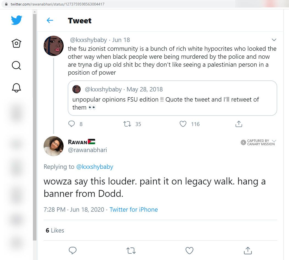View the 6 Likes list
The height and width of the screenshot is (260, 289).
(54, 230)
